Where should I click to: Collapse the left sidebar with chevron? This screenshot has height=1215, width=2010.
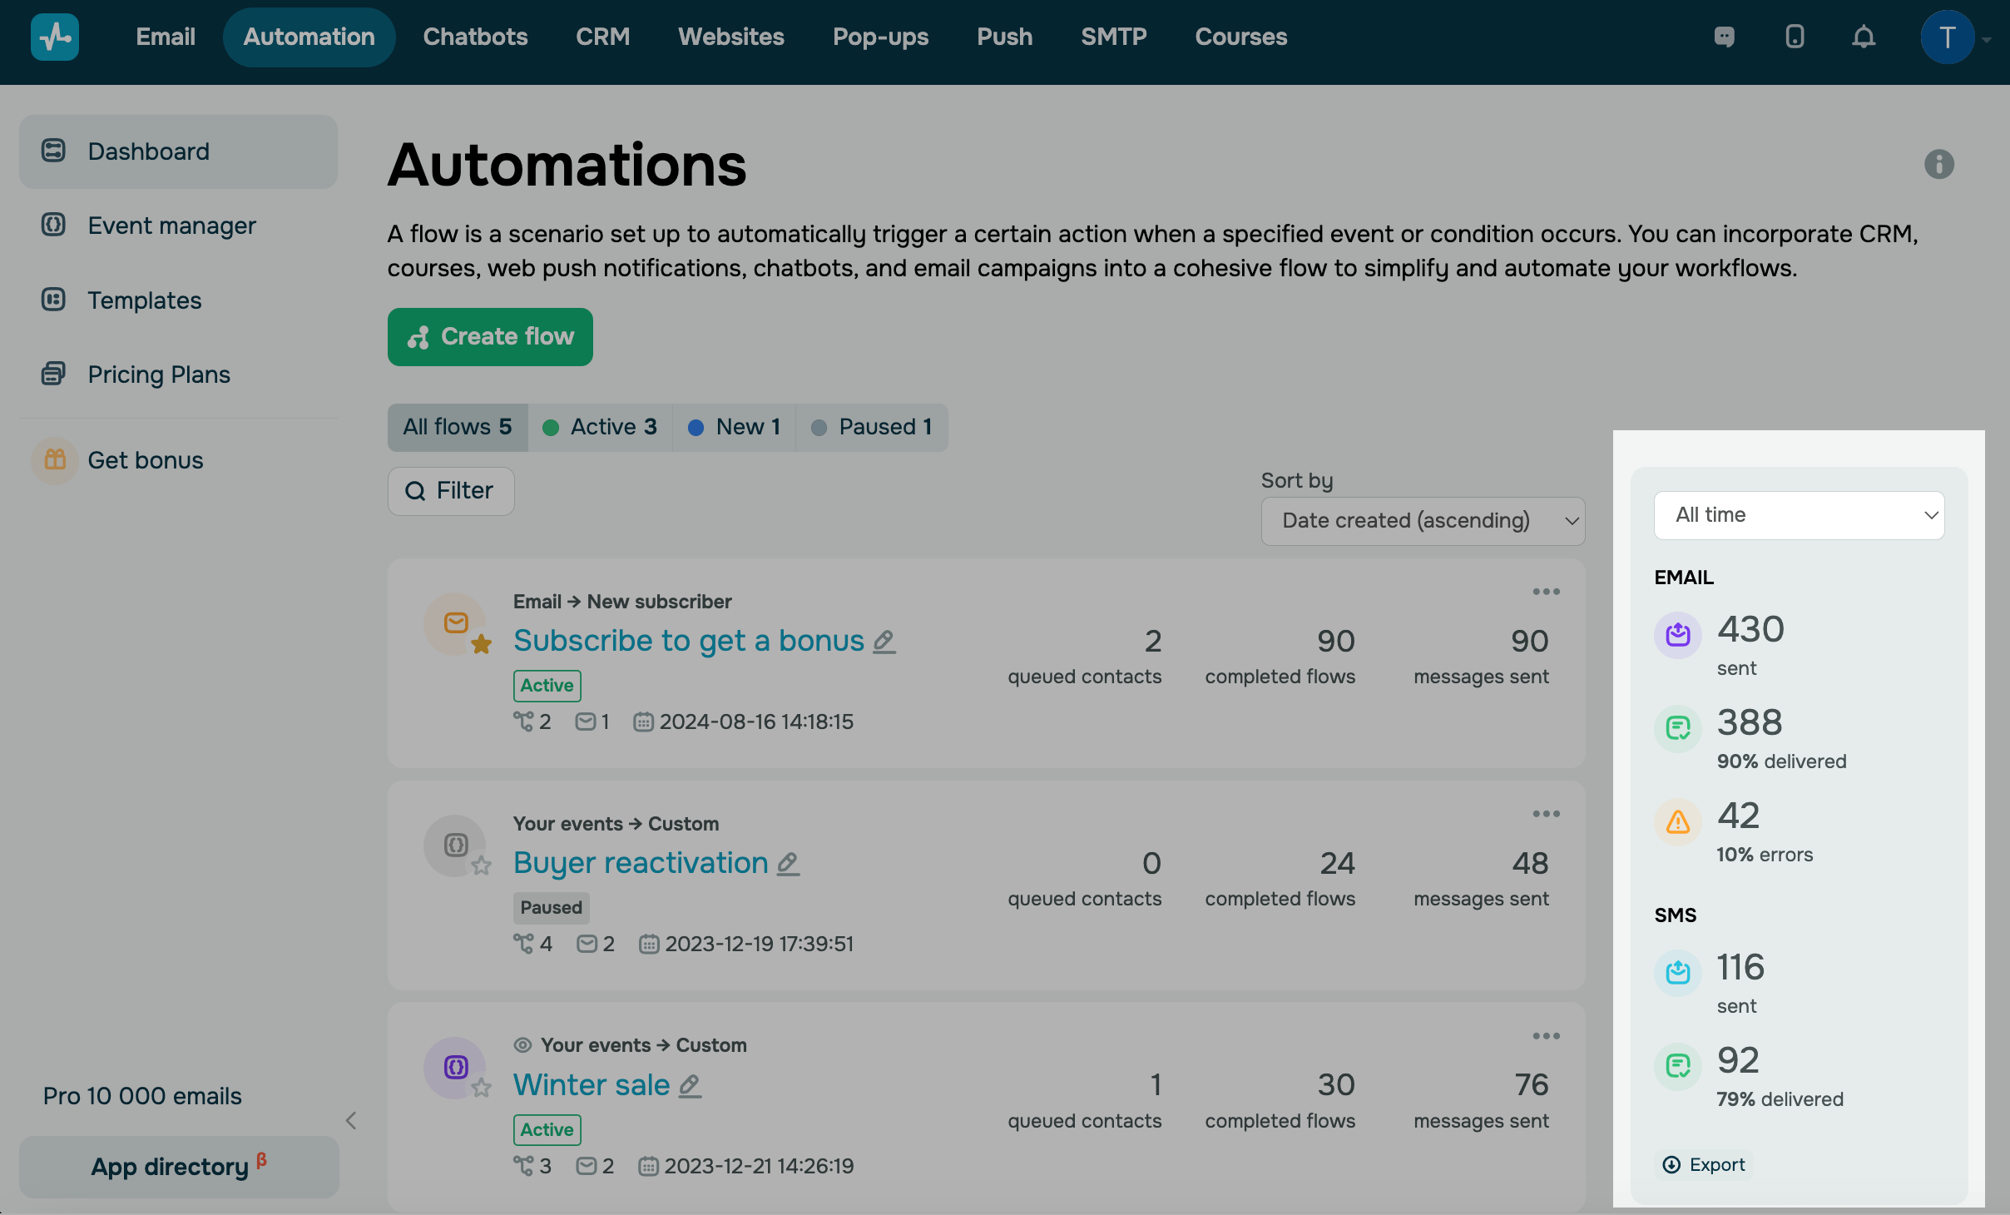click(351, 1121)
